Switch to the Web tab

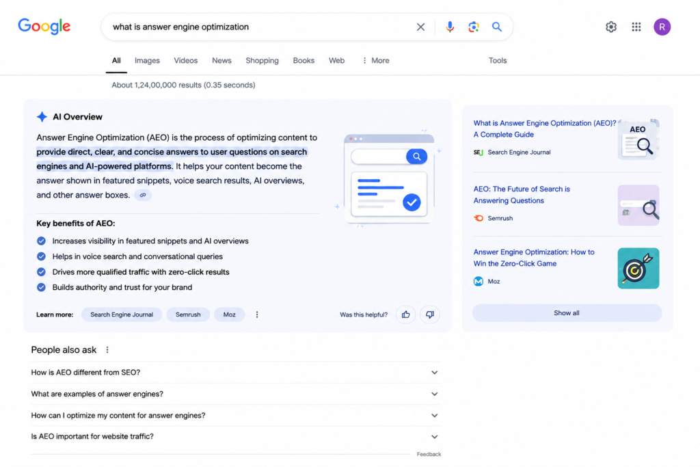336,60
